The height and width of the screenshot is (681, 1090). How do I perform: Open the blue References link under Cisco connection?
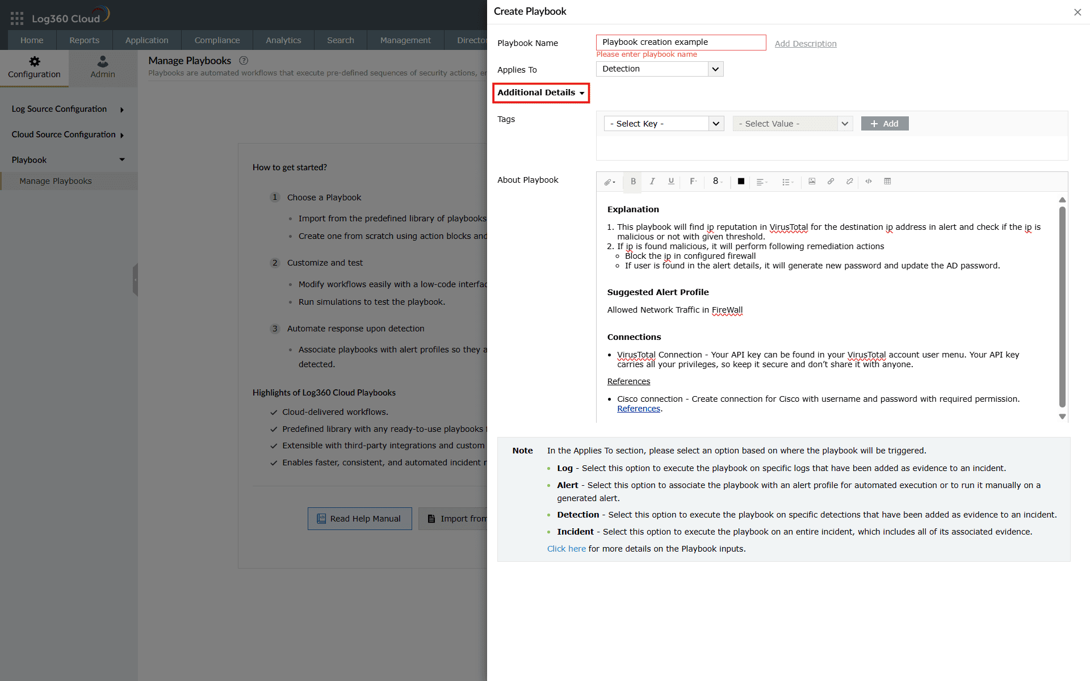point(639,409)
